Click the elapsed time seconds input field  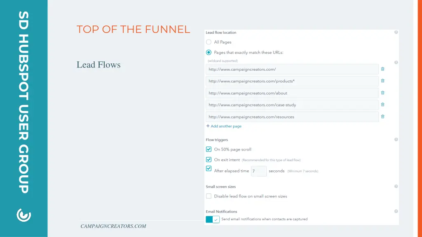point(259,171)
